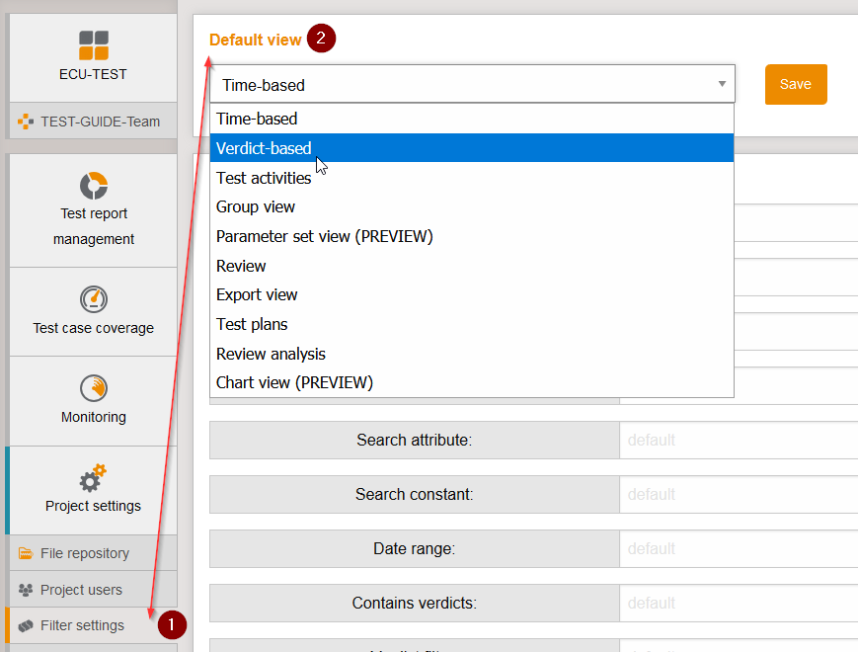
Task: Open Test report management icon
Action: (94, 185)
